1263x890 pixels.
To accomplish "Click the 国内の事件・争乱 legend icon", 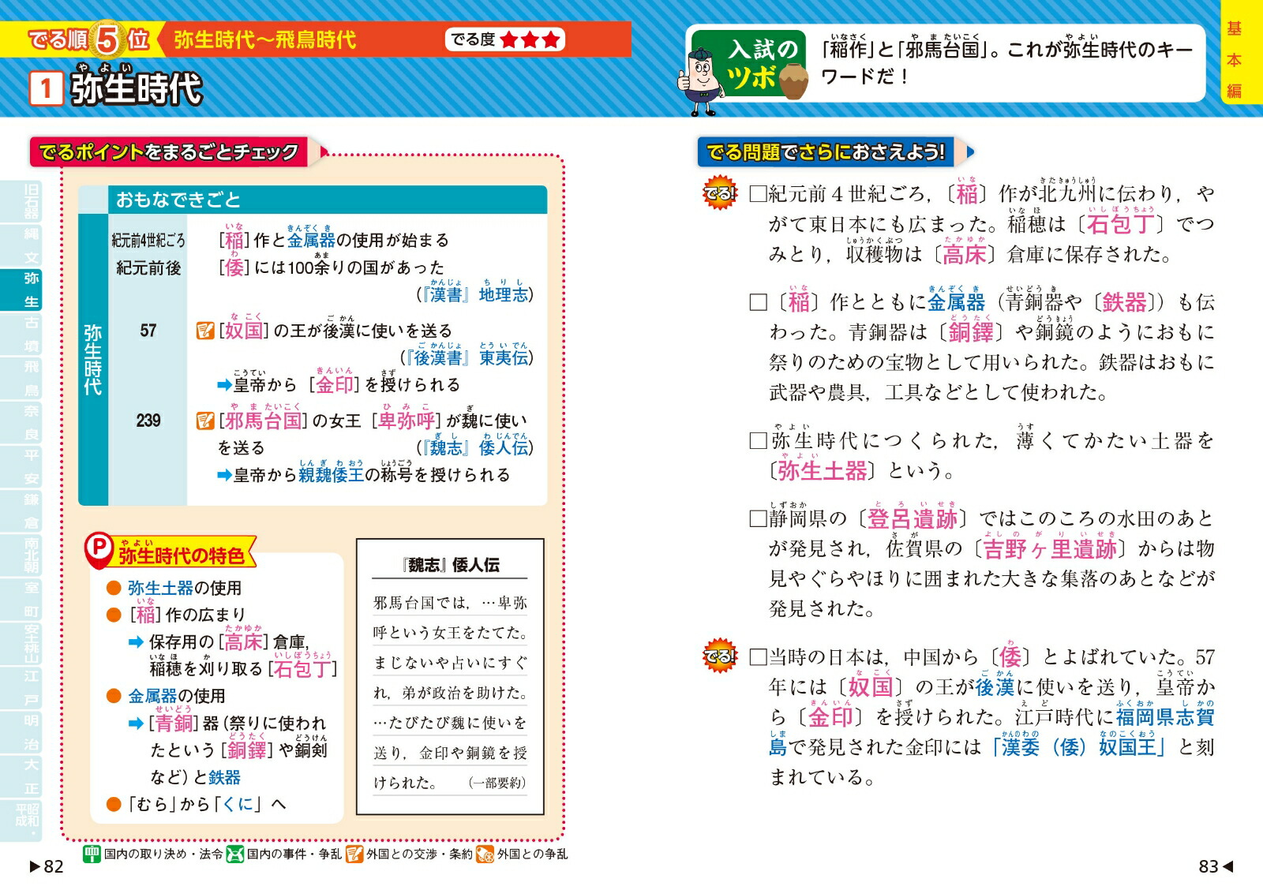I will [x=235, y=854].
